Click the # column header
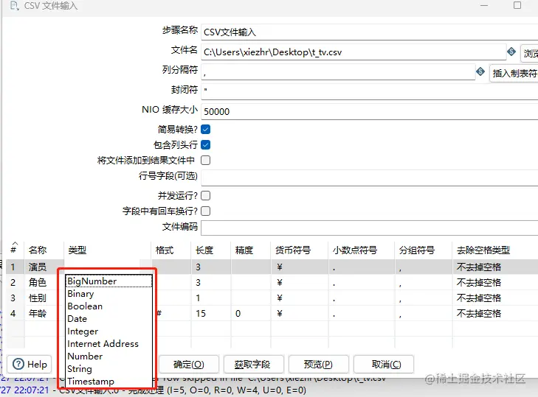The image size is (538, 397). tap(15, 250)
